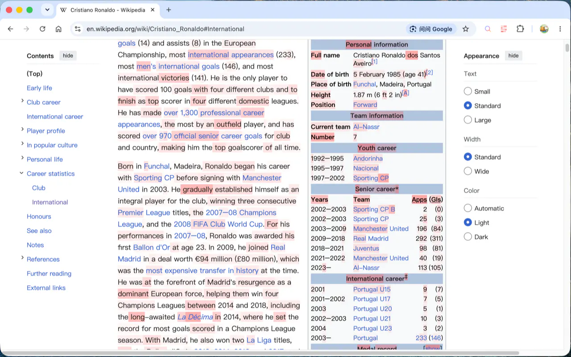Open the Extensions puzzle icon

click(520, 29)
